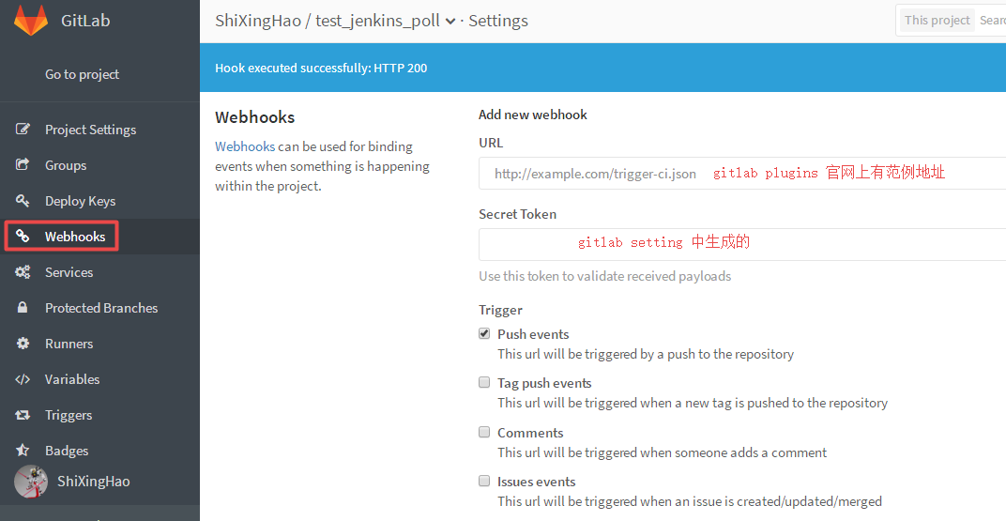The height and width of the screenshot is (521, 1006).
Task: Click the test_jenkins_poll project breadcrumb
Action: [x=377, y=21]
